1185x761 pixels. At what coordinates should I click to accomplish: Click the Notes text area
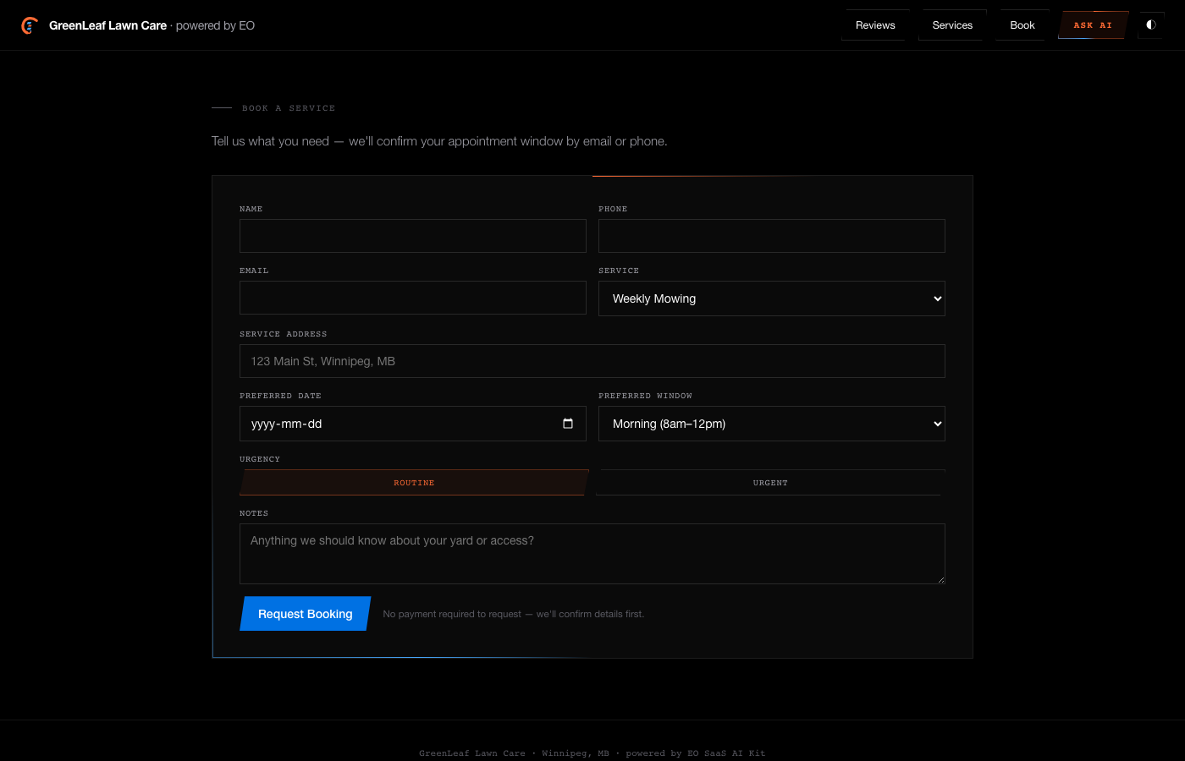(x=592, y=554)
